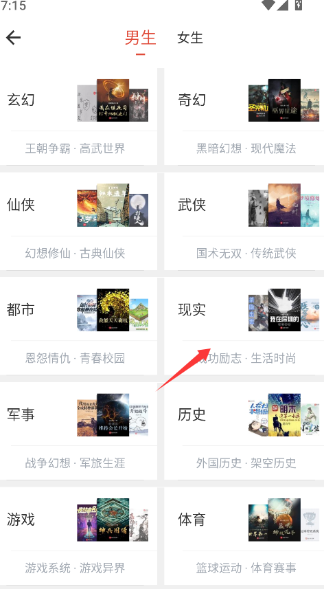Open the 游戏 category label
This screenshot has width=324, height=589.
tap(21, 520)
